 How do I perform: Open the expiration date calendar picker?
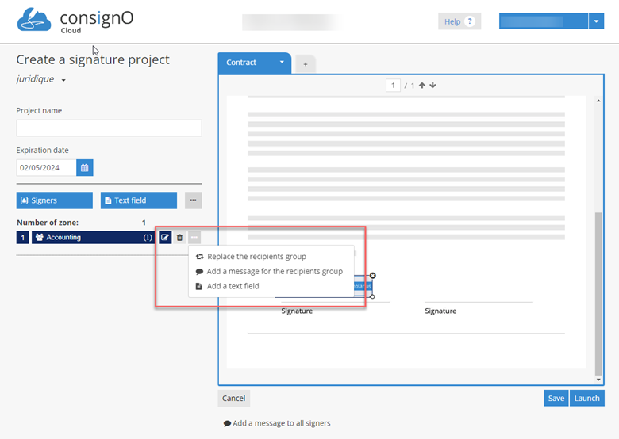pyautogui.click(x=85, y=168)
